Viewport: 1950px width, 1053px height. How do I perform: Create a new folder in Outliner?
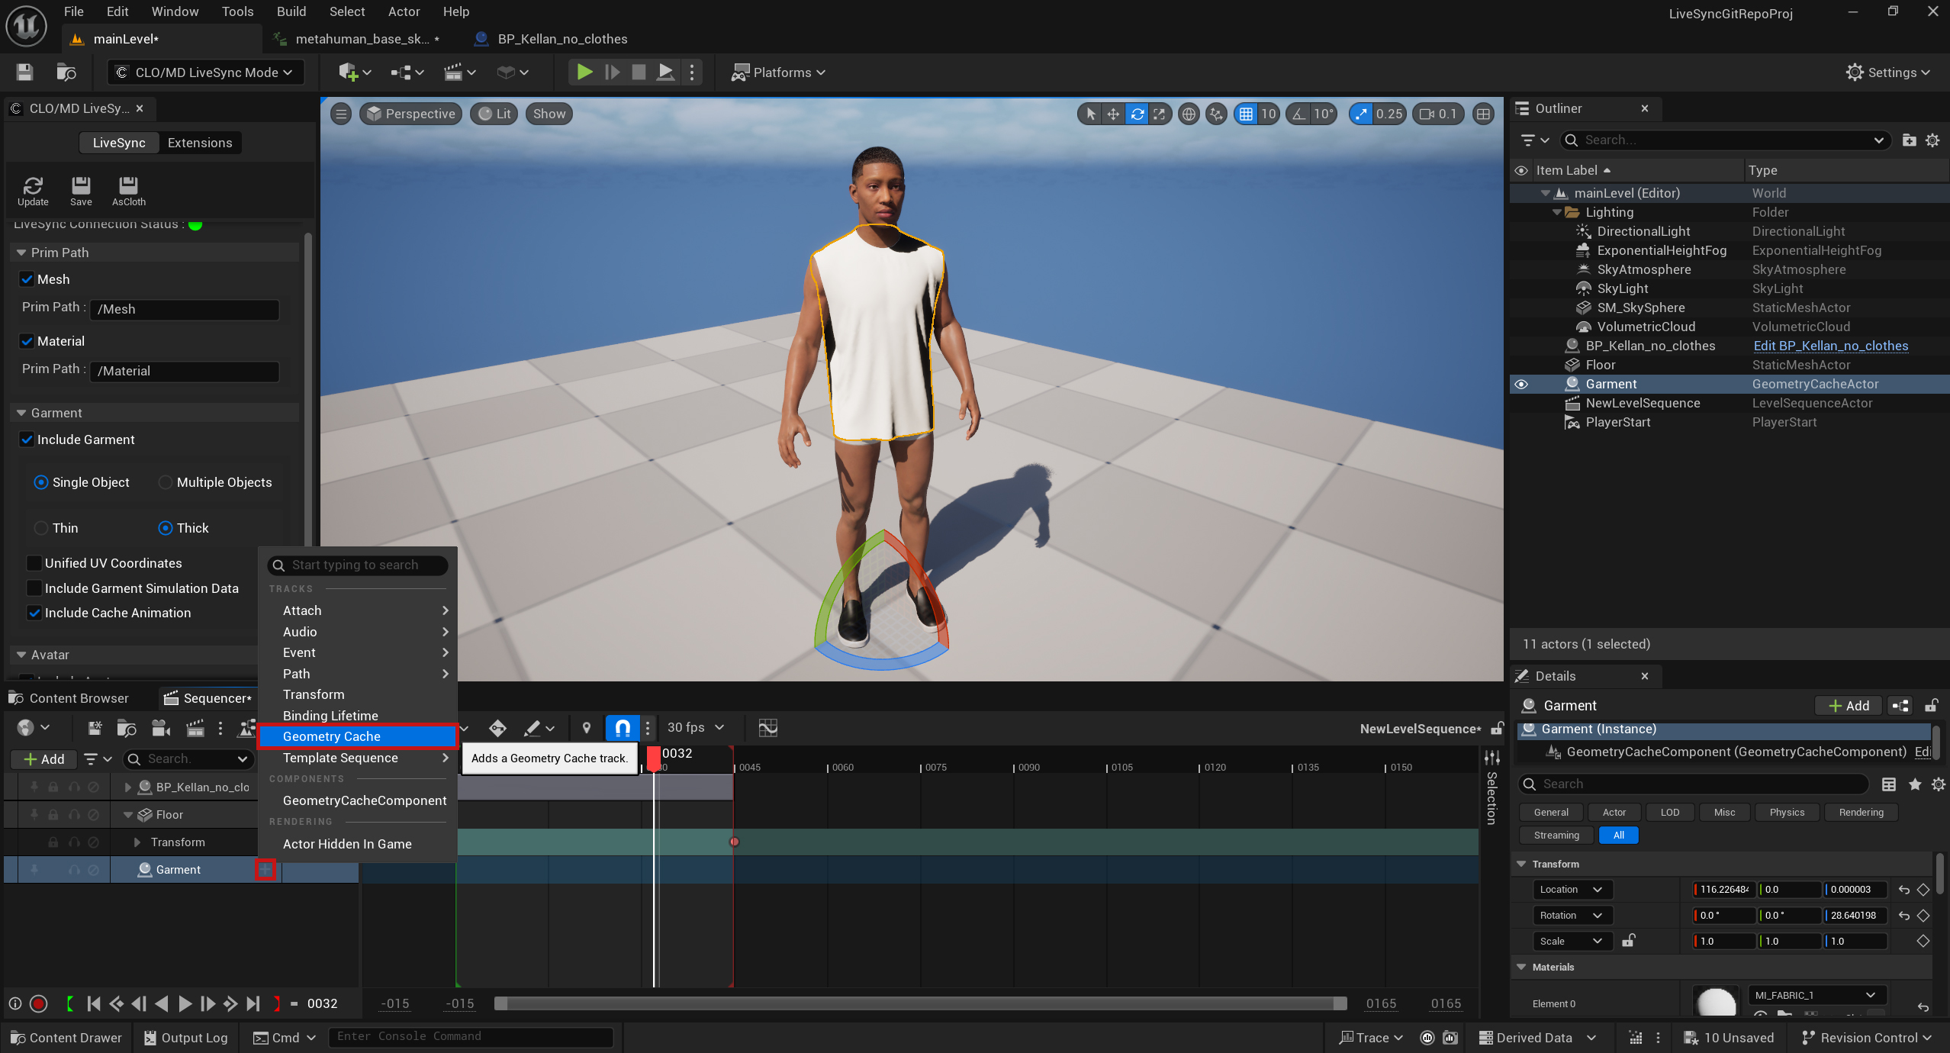click(1909, 140)
